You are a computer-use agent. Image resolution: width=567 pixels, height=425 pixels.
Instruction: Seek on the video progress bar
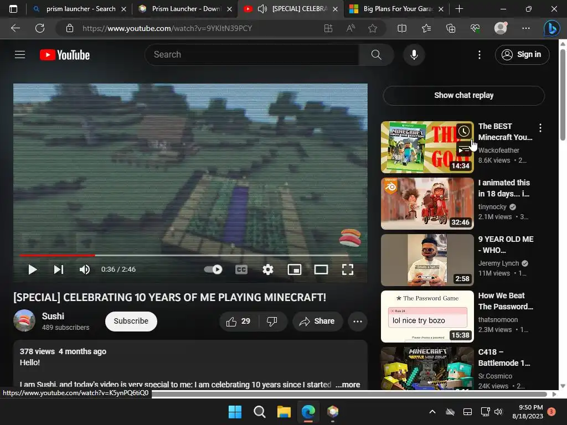[x=190, y=255]
